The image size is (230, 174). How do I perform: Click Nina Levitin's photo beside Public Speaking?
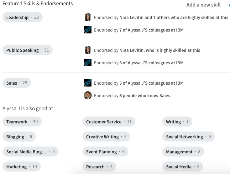88,50
